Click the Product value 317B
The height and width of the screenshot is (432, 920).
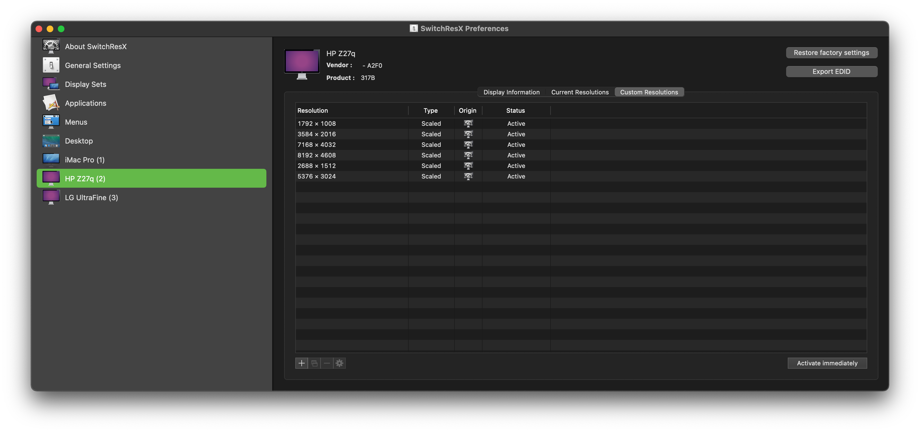tap(368, 77)
